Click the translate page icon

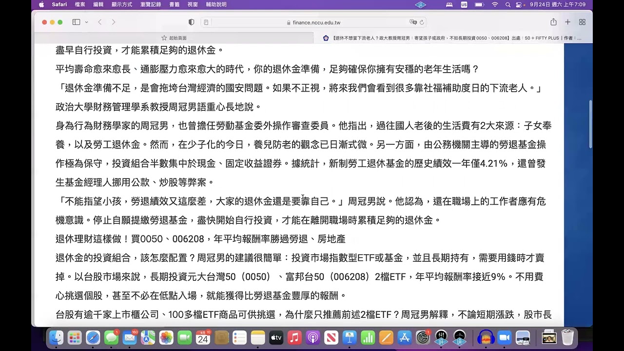coord(413,22)
